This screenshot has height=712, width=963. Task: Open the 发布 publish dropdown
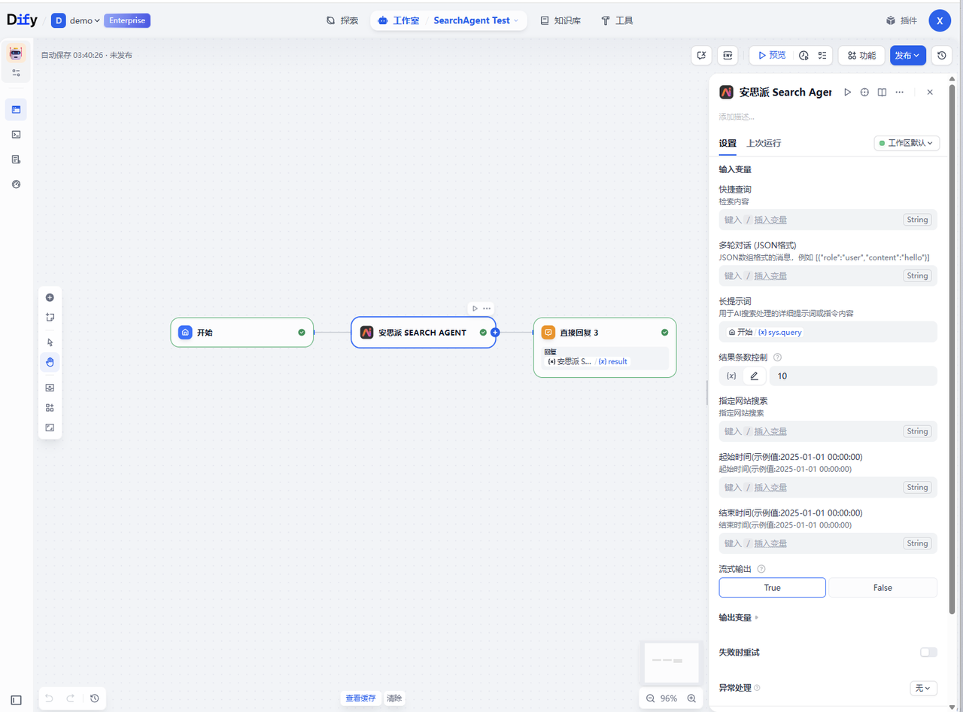click(908, 55)
